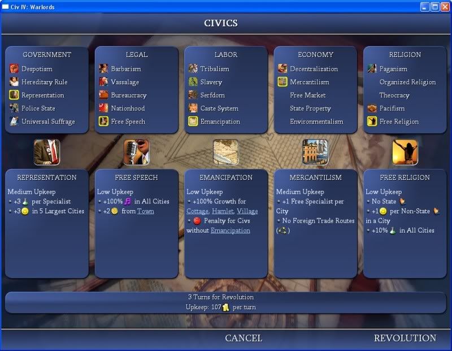Image resolution: width=452 pixels, height=351 pixels.
Task: Click the Representation portrait thumbnail
Action: click(x=47, y=152)
